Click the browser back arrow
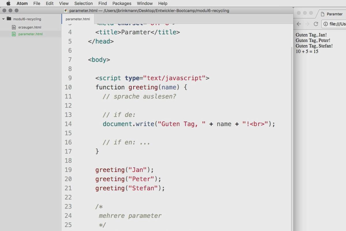346x231 pixels. 299,24
